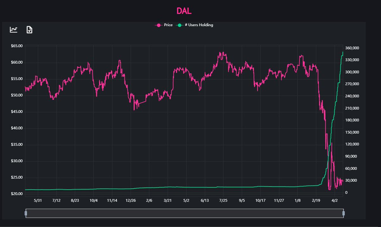The height and width of the screenshot is (227, 381).
Task: Click the 10/17 date axis label
Action: coord(260,201)
